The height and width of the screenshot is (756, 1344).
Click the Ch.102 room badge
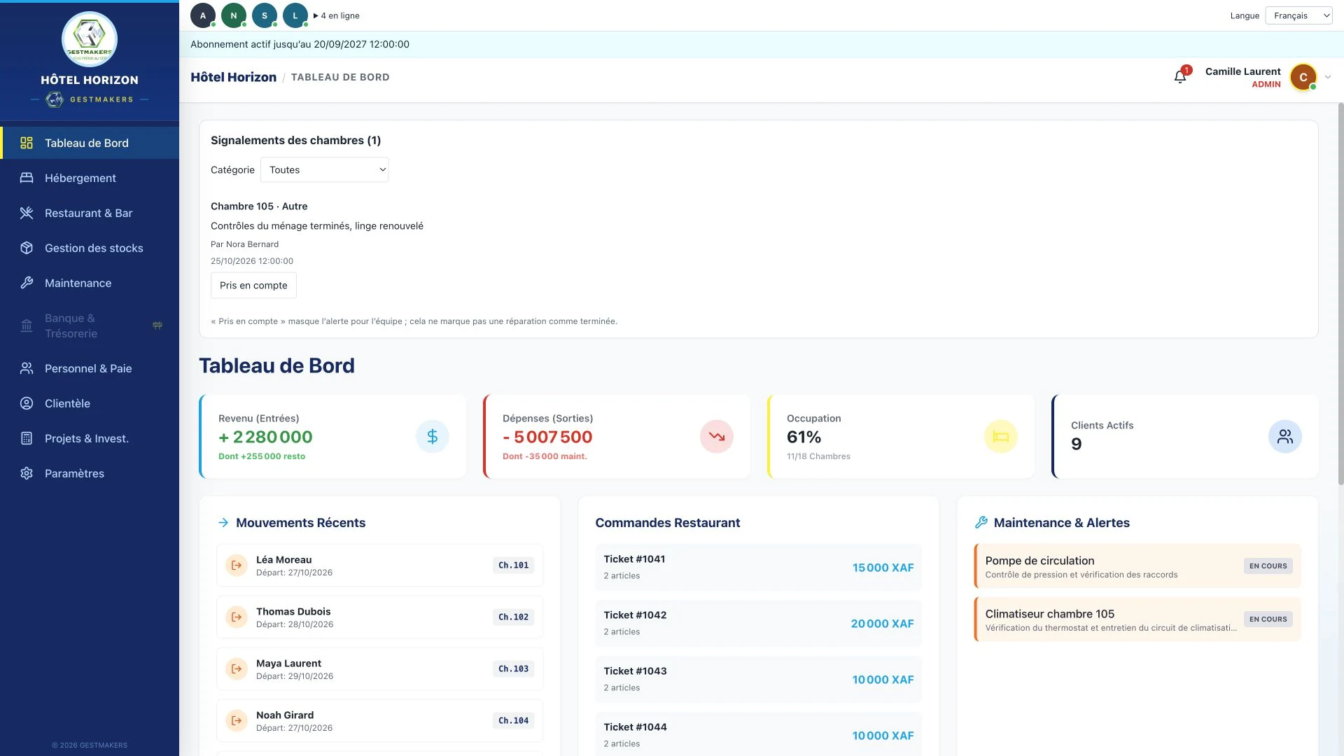click(513, 617)
